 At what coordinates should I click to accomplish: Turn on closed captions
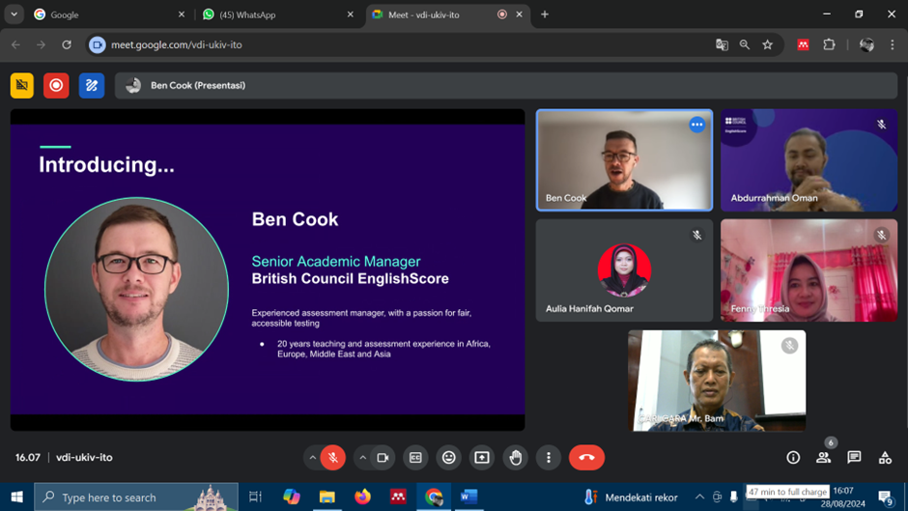click(x=415, y=458)
